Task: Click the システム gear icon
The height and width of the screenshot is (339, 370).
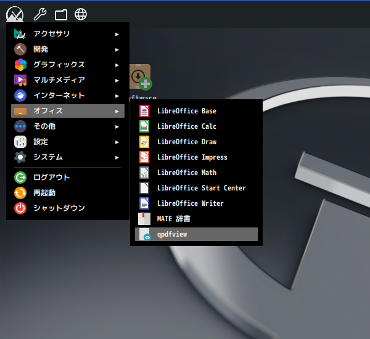Action: pos(20,157)
